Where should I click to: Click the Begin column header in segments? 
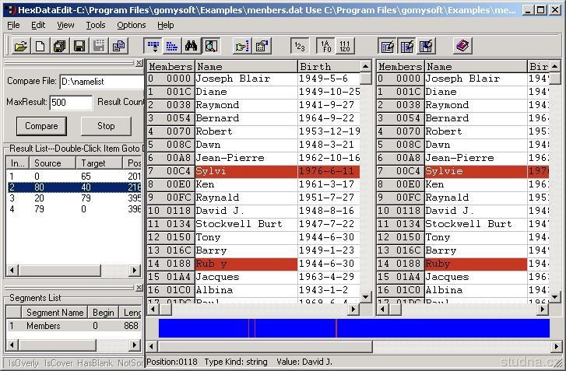pyautogui.click(x=104, y=312)
